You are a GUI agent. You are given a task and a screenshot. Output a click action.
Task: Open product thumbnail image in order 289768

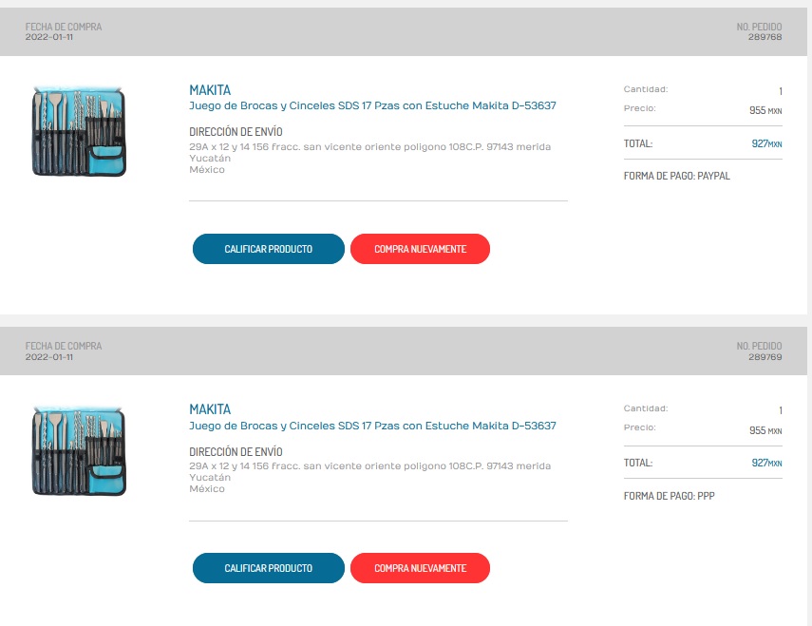[x=79, y=131]
